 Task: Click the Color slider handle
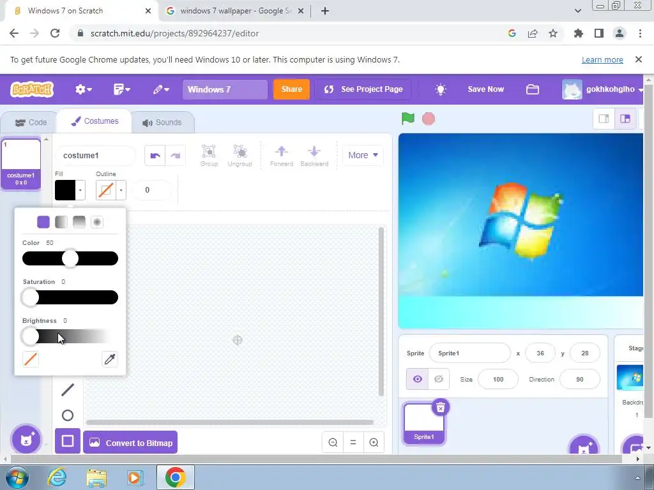[70, 258]
